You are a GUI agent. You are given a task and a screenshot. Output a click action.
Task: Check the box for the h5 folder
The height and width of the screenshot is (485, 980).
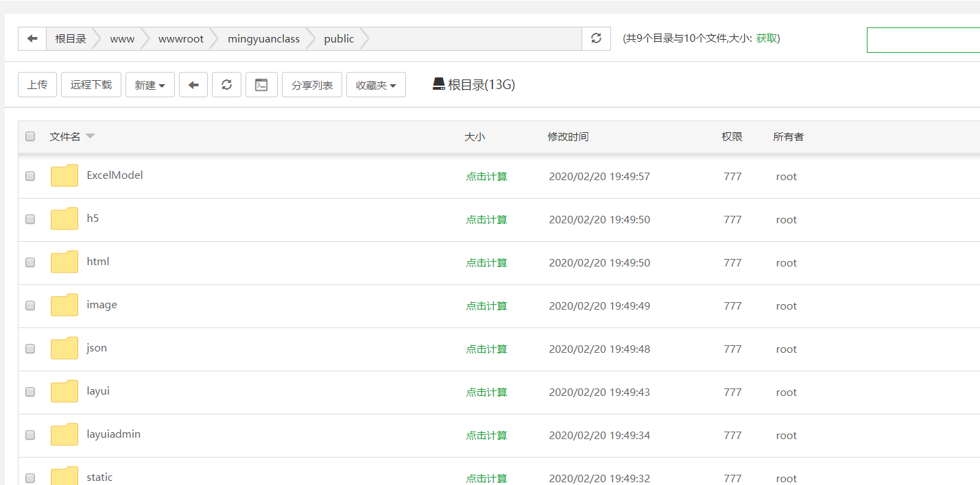pyautogui.click(x=30, y=219)
